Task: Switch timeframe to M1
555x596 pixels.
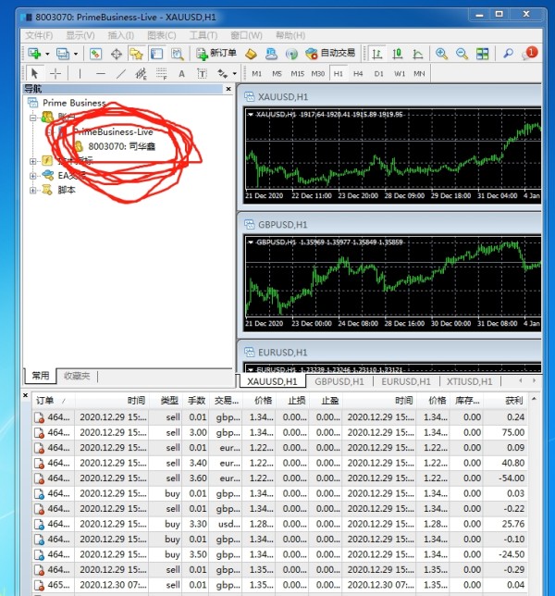Action: (257, 74)
